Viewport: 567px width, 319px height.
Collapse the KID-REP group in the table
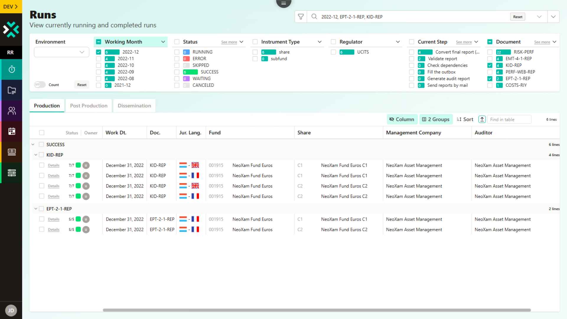36,154
